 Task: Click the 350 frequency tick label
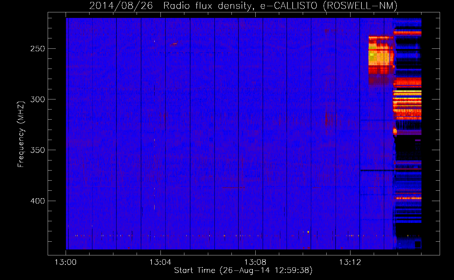point(38,150)
